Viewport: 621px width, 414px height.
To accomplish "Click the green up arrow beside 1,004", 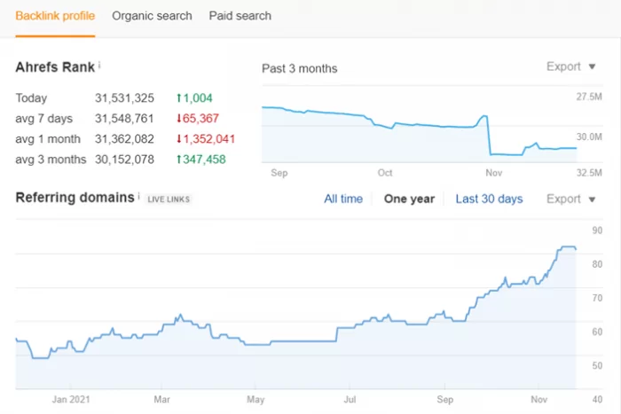I will [179, 98].
